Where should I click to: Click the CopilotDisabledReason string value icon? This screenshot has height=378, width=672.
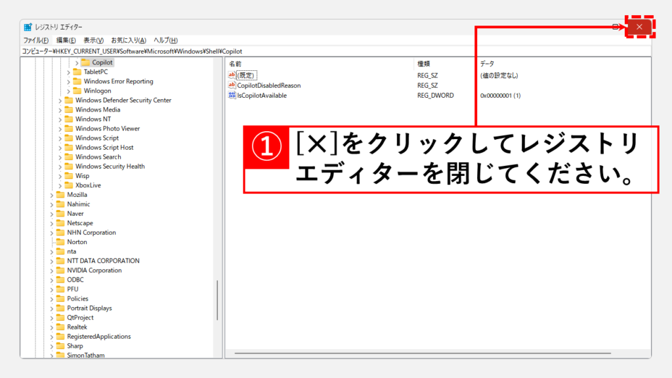coord(232,85)
